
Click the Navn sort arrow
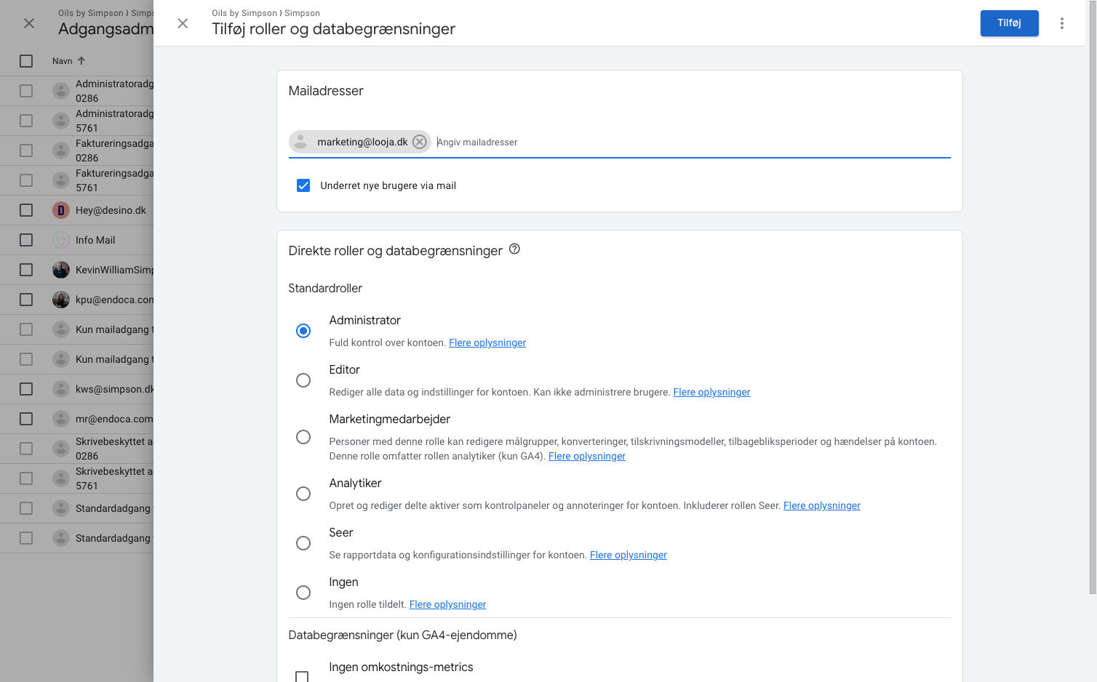81,61
